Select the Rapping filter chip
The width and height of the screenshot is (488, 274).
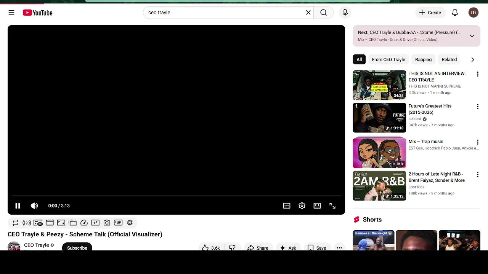point(423,59)
